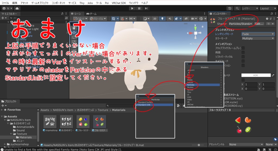Select the Hand view tool in Scene

[74, 28]
